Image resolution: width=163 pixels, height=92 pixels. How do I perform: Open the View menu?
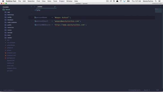point(44,1)
